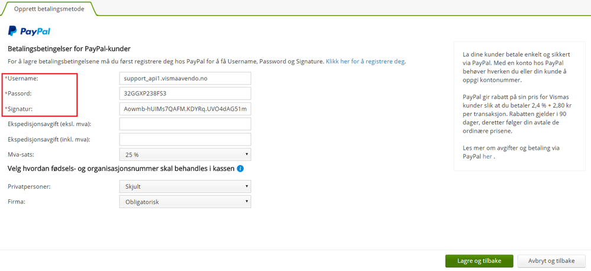Click the blue info icon beside the heading
The width and height of the screenshot is (591, 271).
click(x=240, y=169)
